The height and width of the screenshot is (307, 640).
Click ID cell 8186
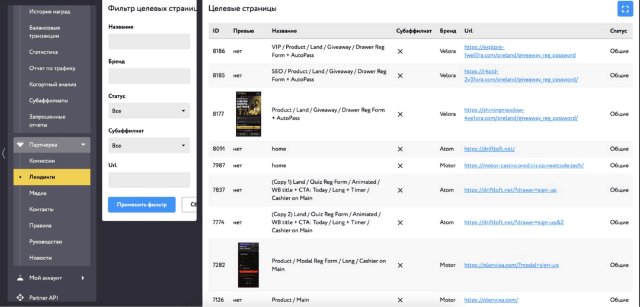pyautogui.click(x=219, y=51)
